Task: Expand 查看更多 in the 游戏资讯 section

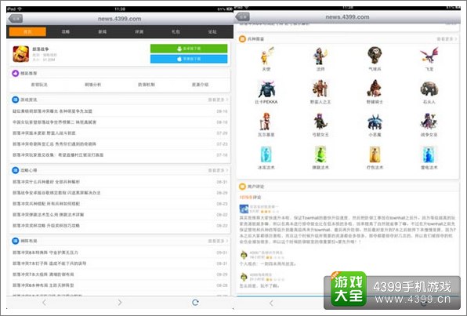Action: (218, 100)
